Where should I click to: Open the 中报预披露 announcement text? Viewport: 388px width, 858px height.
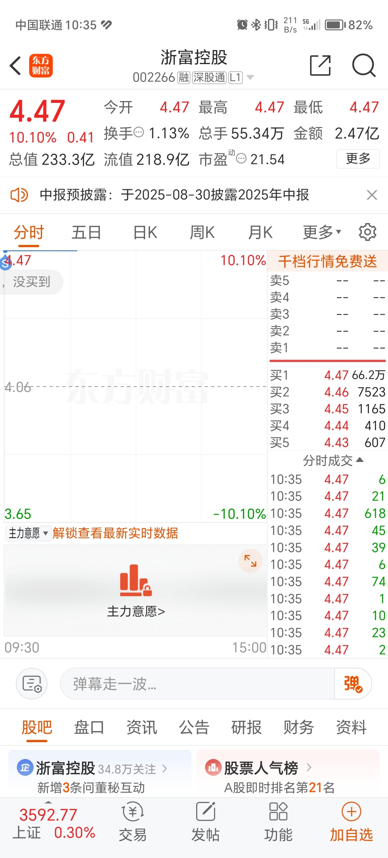click(174, 195)
